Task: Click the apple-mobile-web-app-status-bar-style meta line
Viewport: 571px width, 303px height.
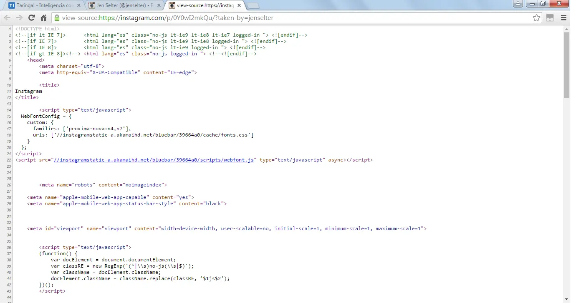Action: click(x=127, y=204)
